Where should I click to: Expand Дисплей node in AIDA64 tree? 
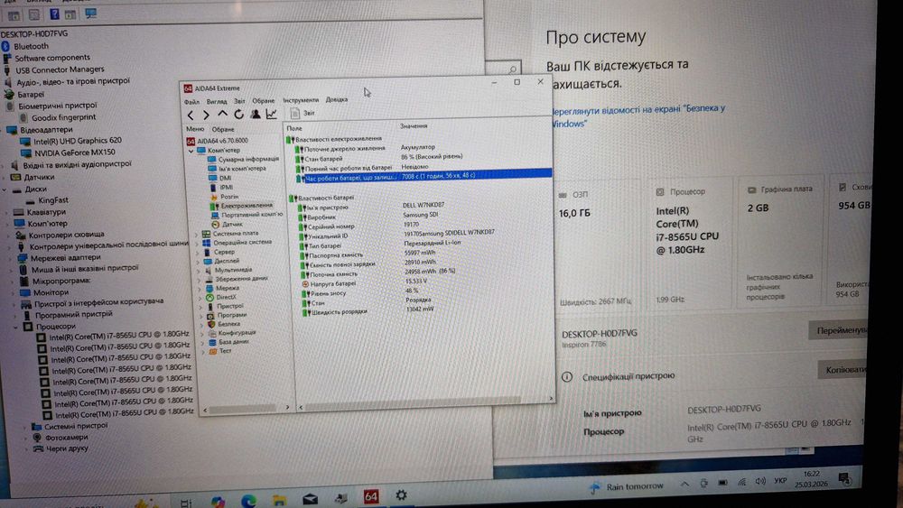(x=199, y=261)
